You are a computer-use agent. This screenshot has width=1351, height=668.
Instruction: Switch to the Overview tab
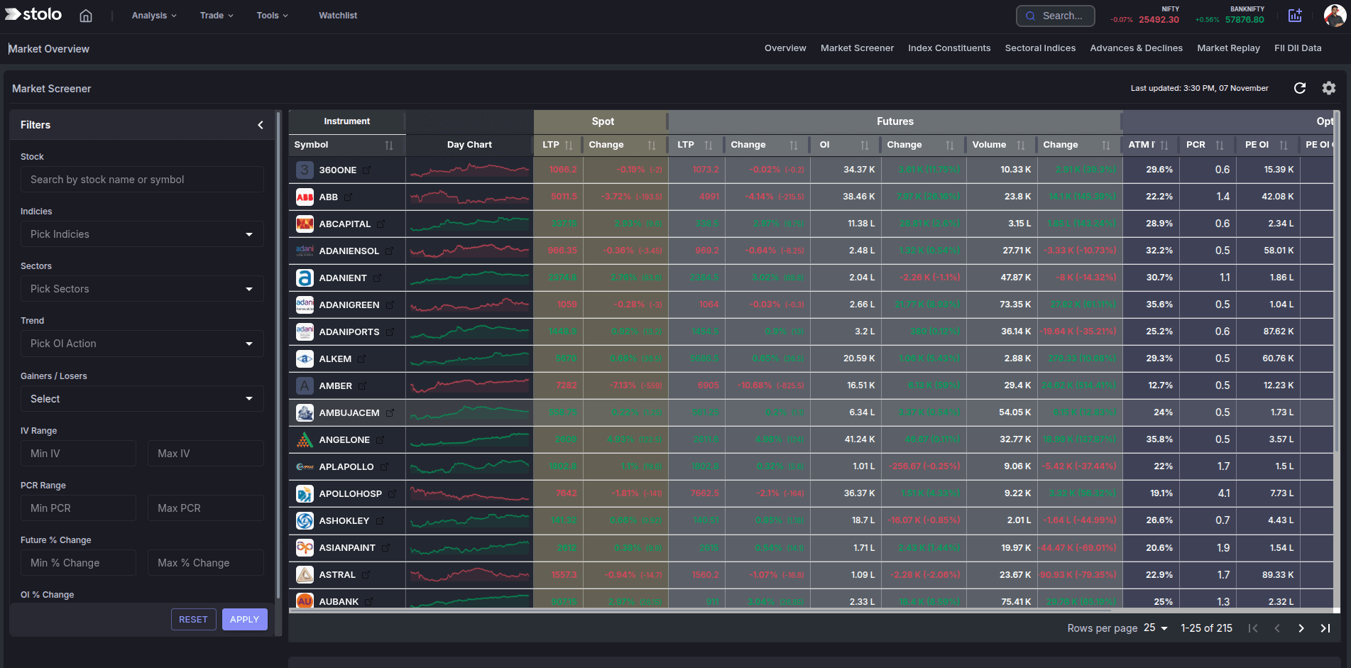point(784,48)
